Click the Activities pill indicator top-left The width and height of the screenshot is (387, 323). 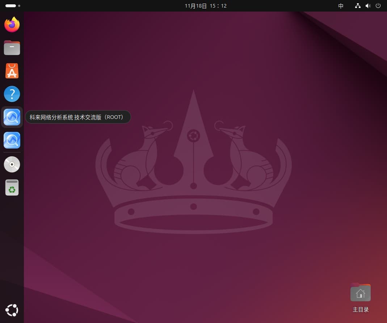pos(10,6)
